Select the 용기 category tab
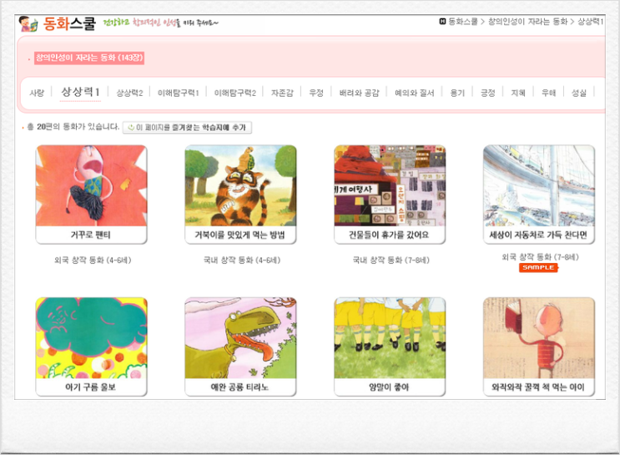Viewport: 620px width, 455px height. click(x=456, y=93)
